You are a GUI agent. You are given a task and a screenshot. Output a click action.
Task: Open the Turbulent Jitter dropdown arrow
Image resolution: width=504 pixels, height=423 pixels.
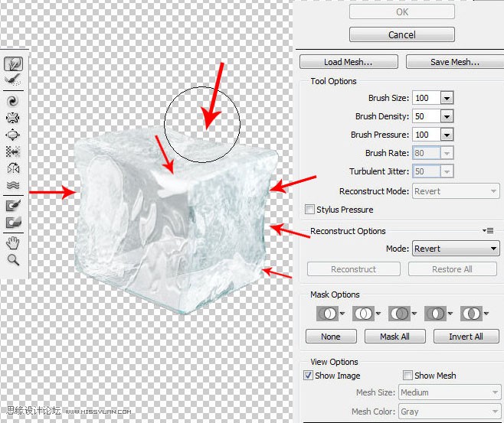[447, 171]
